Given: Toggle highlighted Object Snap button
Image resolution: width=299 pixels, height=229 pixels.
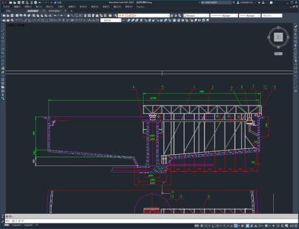Looking at the screenshot, I should point(236,226).
